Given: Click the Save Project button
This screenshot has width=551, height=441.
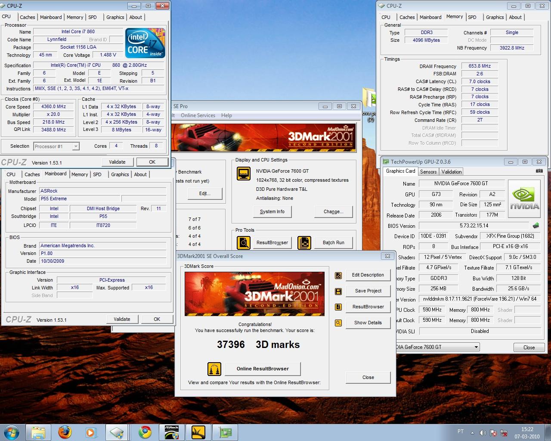Looking at the screenshot, I should tap(368, 291).
